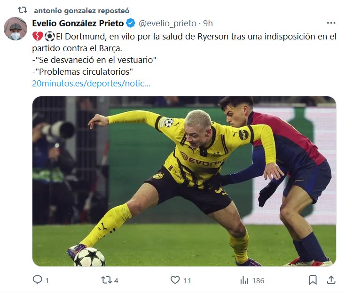Repost the Dortmund tweet using retweet icon

click(107, 280)
